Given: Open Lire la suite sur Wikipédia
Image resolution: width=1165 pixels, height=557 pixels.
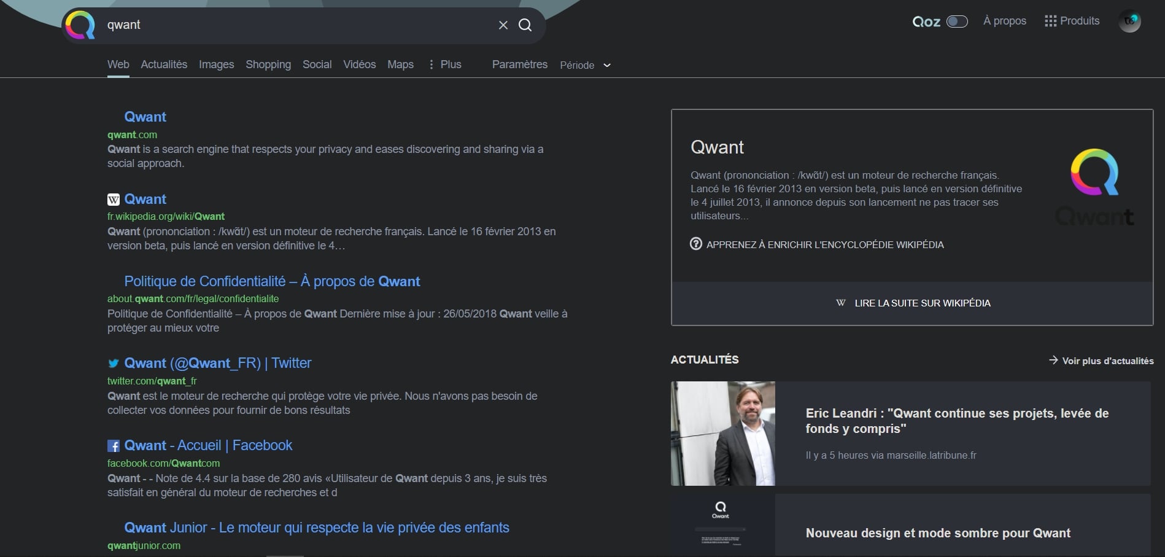Looking at the screenshot, I should tap(922, 302).
